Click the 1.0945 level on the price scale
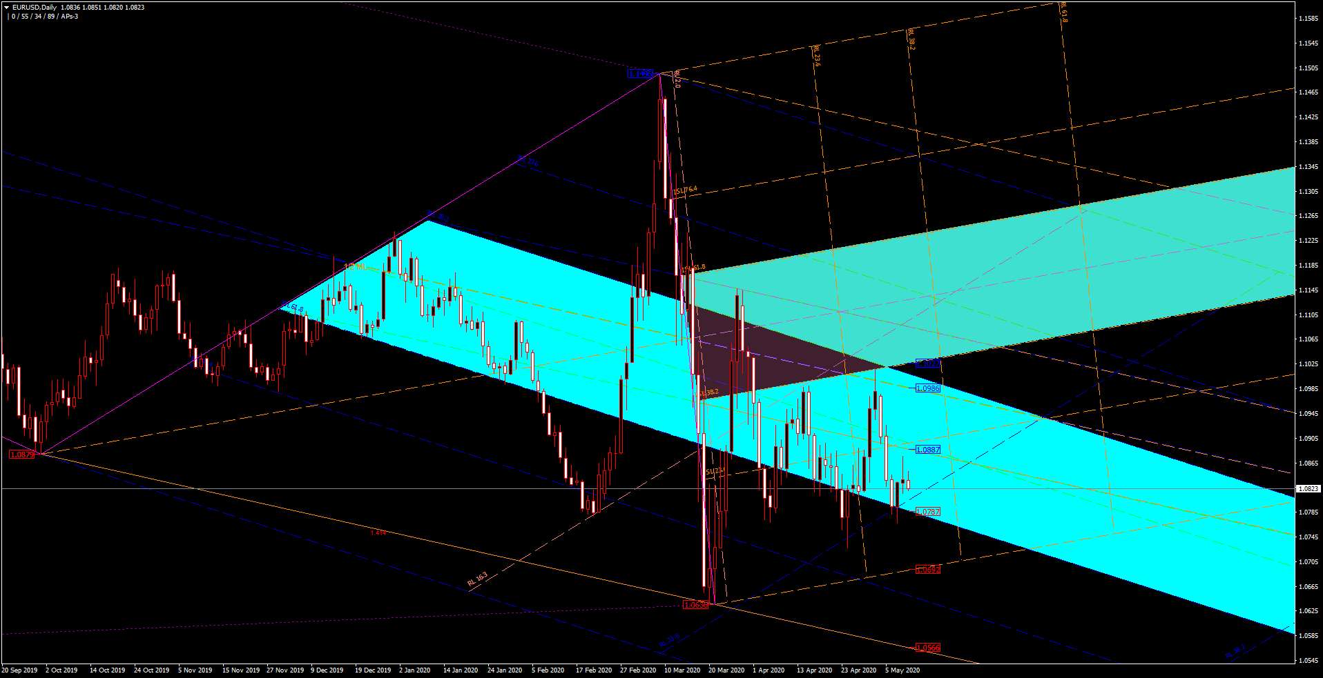Screen dimensions: 1323x678 [1308, 414]
